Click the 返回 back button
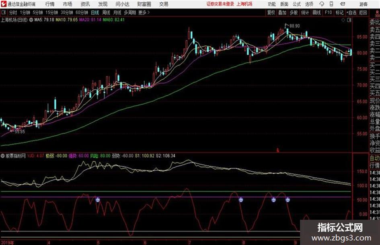Image resolution: width=380 pixels, height=245 pixels. point(363,12)
